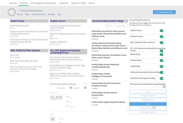Open the Industries menu
This screenshot has height=123, width=183.
(x=63, y=3)
